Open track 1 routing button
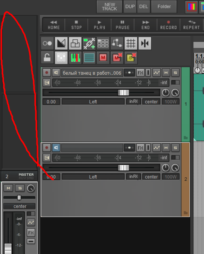The image size is (204, 254). click(x=129, y=73)
